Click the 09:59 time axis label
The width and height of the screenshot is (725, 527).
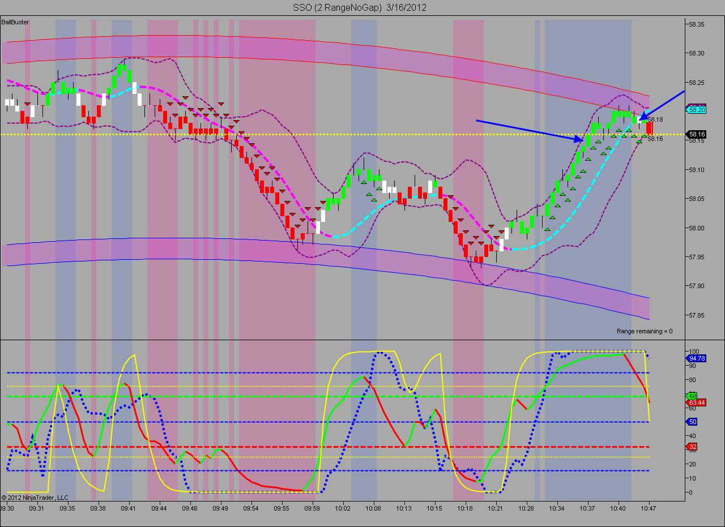click(x=312, y=508)
